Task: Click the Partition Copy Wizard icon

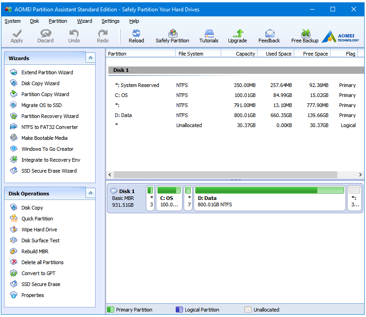Action: pos(14,94)
